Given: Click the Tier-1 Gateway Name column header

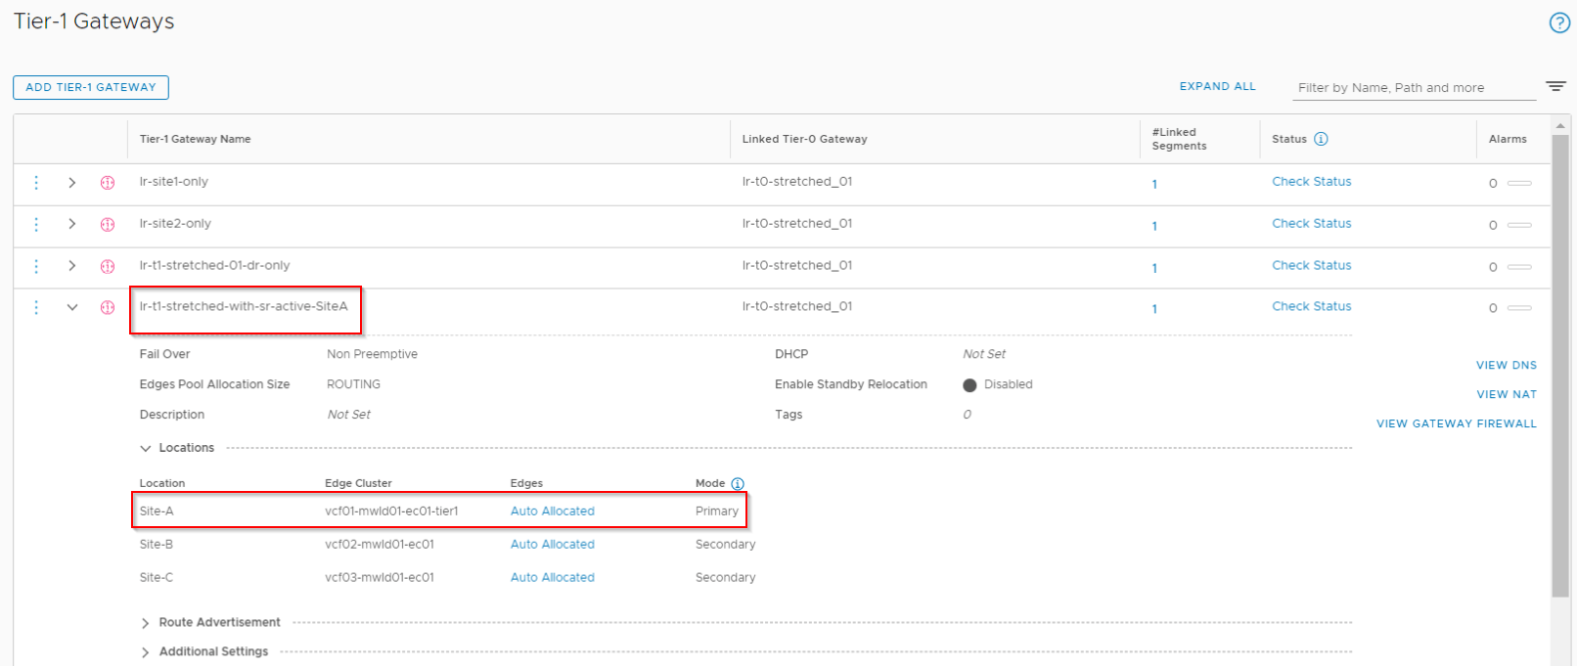Looking at the screenshot, I should tap(195, 139).
